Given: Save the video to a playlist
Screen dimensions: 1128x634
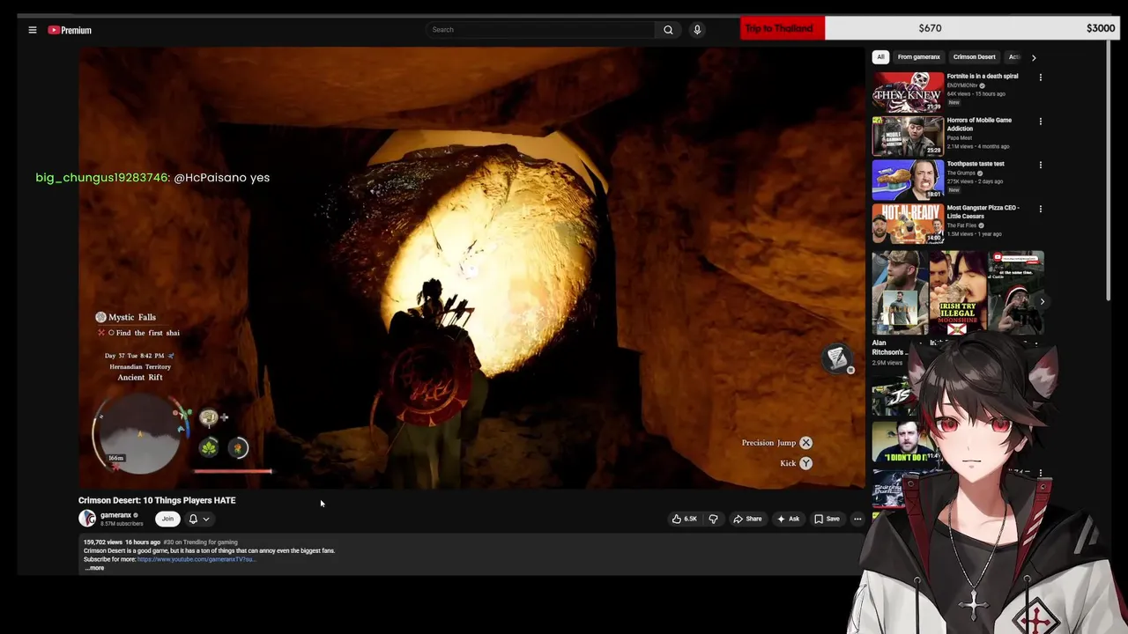Looking at the screenshot, I should point(827,519).
